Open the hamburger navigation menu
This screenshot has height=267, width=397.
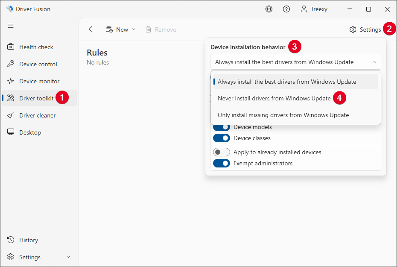(x=11, y=26)
